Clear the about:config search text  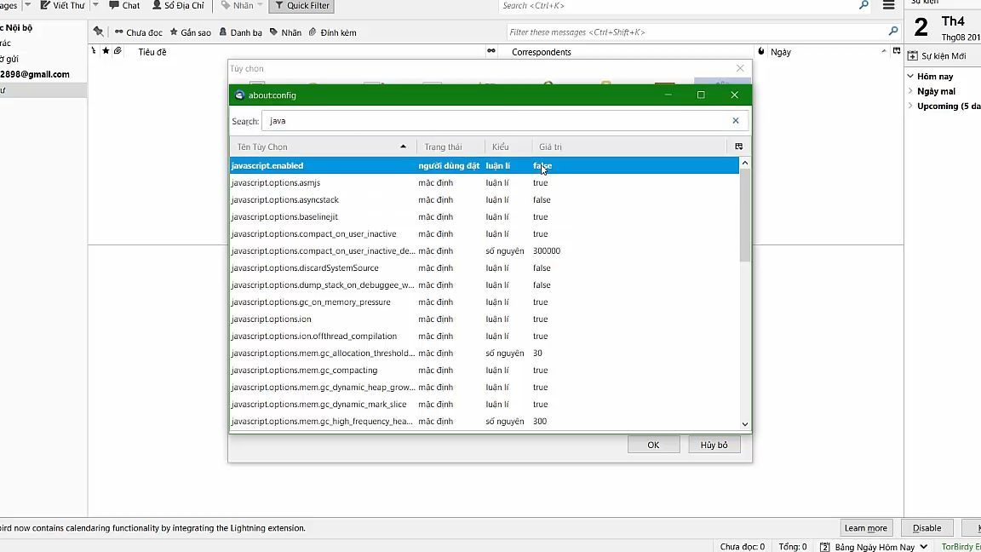pos(735,121)
